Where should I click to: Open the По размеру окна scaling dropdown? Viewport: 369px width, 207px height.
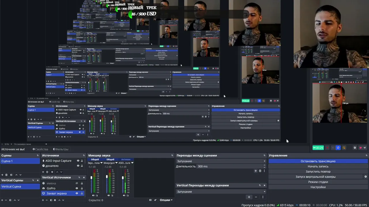point(30,144)
